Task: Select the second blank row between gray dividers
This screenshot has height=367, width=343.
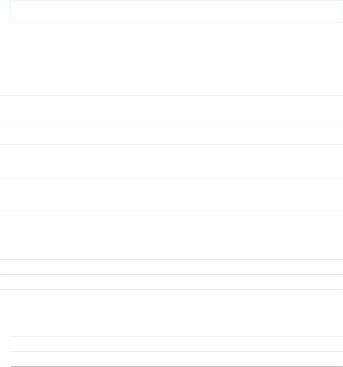Action: coord(171,132)
